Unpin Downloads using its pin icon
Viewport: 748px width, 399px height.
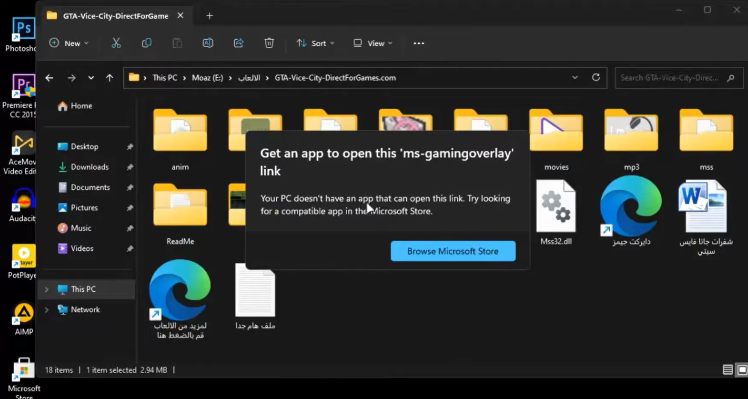130,167
